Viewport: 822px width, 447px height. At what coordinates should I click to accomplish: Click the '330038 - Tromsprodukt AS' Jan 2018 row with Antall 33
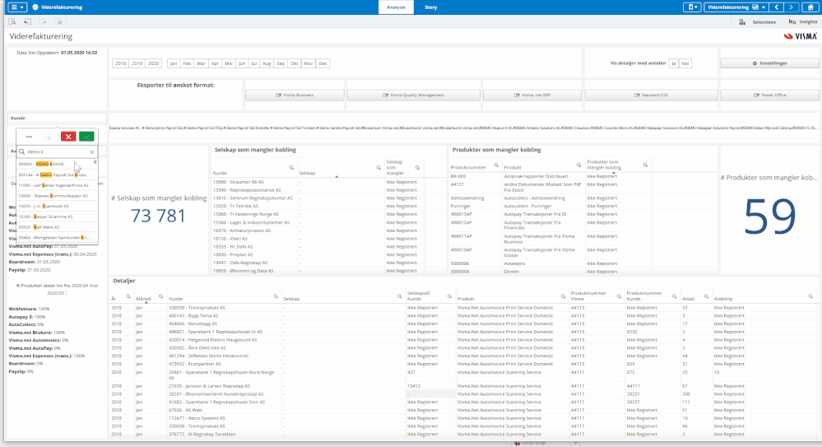(x=463, y=308)
